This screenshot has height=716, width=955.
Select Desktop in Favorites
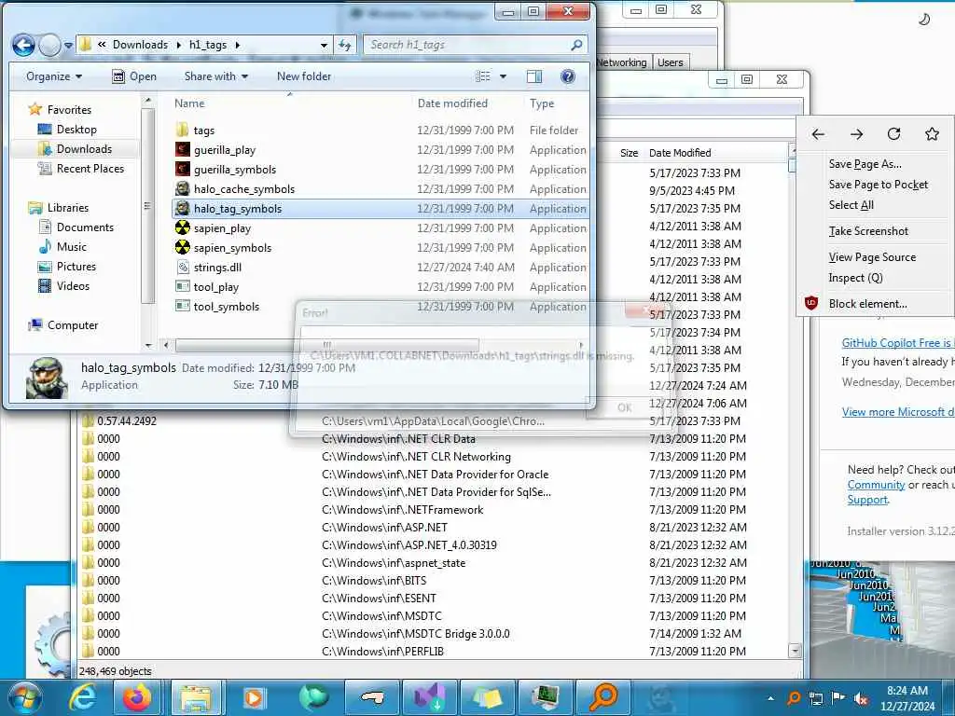point(76,129)
